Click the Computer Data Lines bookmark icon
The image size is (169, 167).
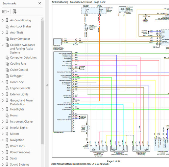tap(7, 58)
